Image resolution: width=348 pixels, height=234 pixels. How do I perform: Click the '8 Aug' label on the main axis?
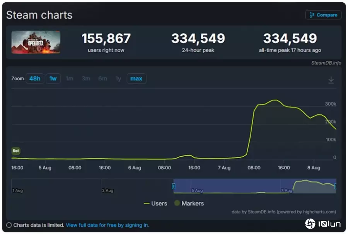pyautogui.click(x=314, y=168)
